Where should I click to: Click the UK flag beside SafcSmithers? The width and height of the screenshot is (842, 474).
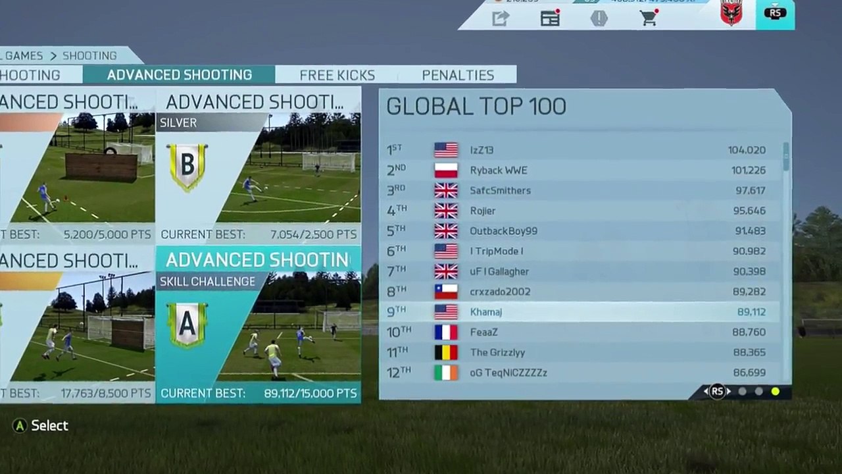click(x=446, y=191)
